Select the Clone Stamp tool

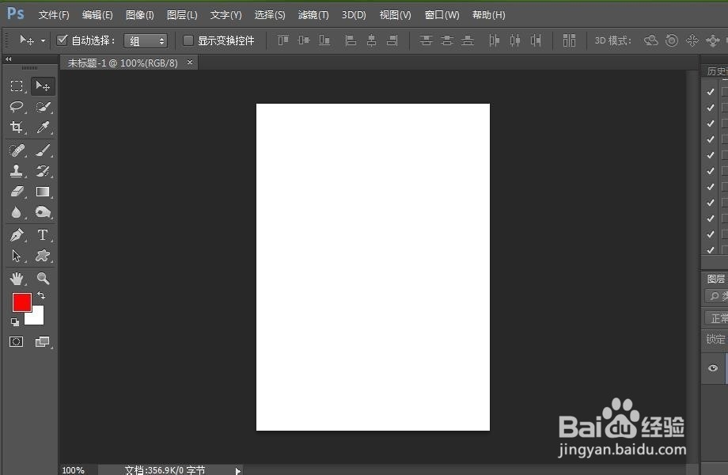[x=17, y=171]
